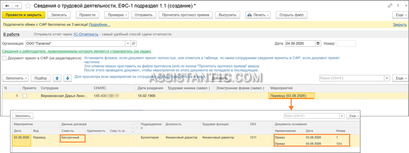Click the В работе status link
This screenshot has height=153, width=409.
11,34
